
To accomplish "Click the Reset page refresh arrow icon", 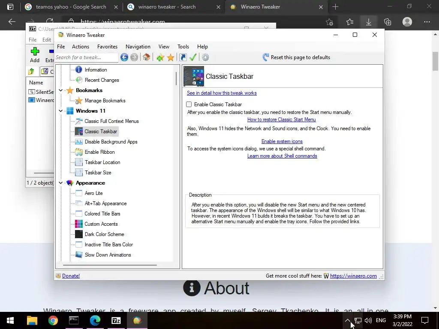I will [x=266, y=57].
